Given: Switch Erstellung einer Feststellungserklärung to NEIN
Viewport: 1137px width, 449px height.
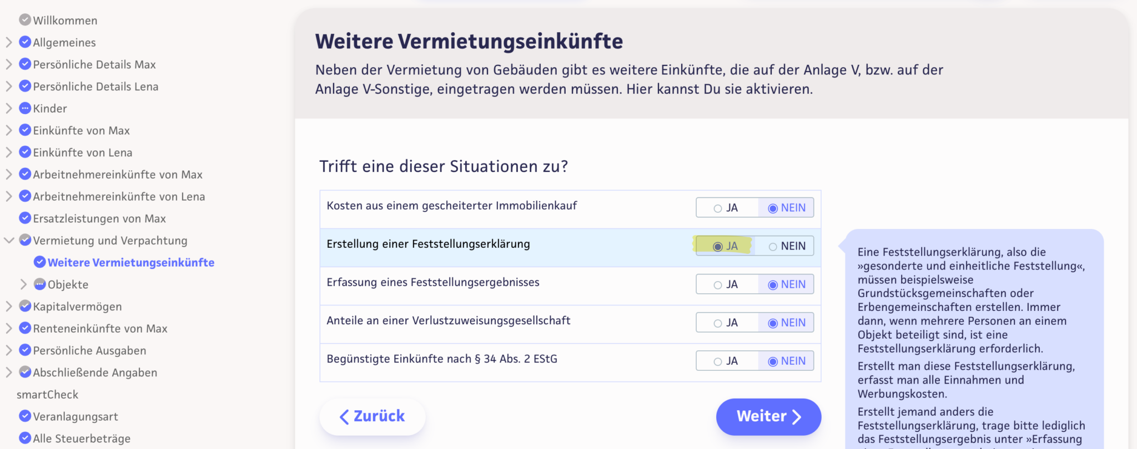Looking at the screenshot, I should click(787, 246).
